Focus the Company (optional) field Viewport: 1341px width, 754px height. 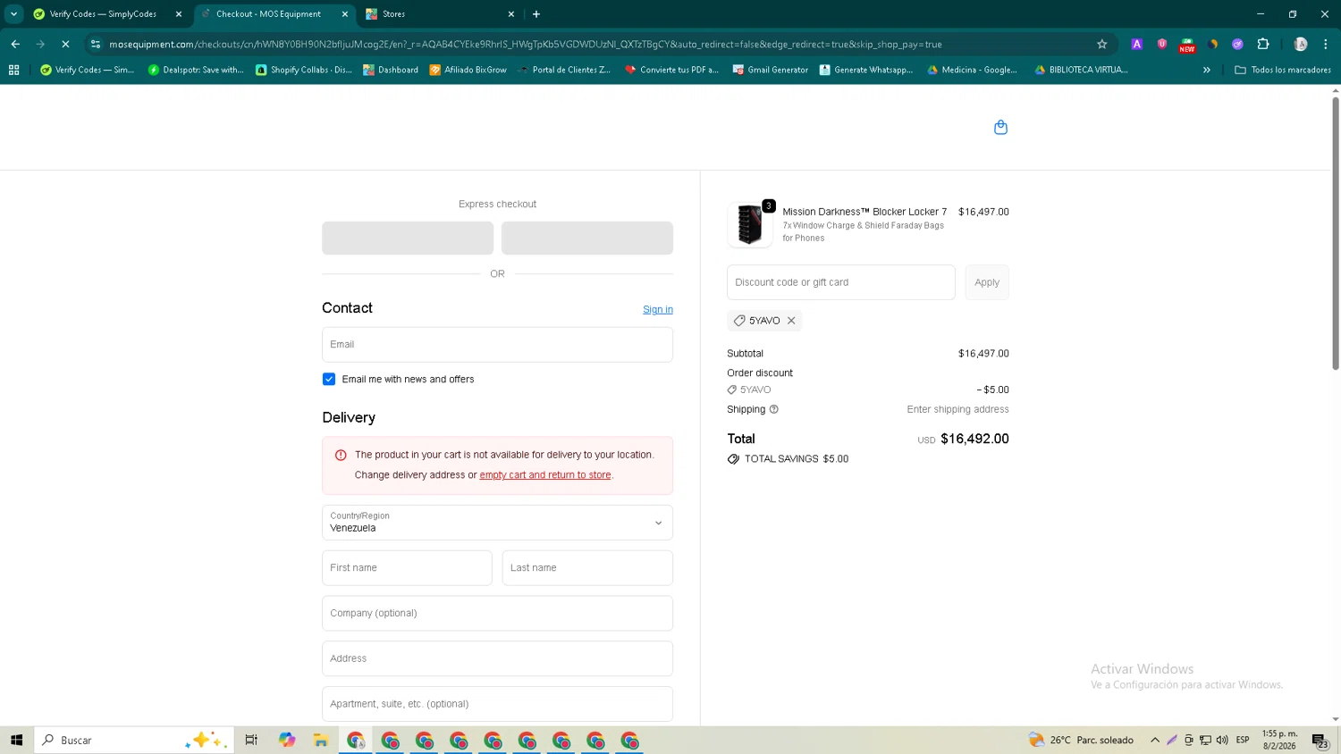click(497, 614)
